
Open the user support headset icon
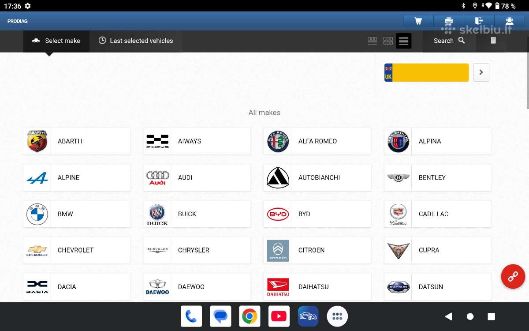click(509, 21)
